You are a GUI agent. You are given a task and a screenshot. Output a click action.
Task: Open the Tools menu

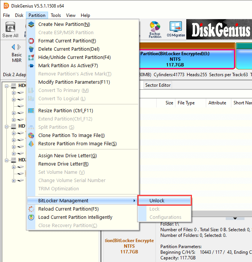pyautogui.click(x=56, y=15)
